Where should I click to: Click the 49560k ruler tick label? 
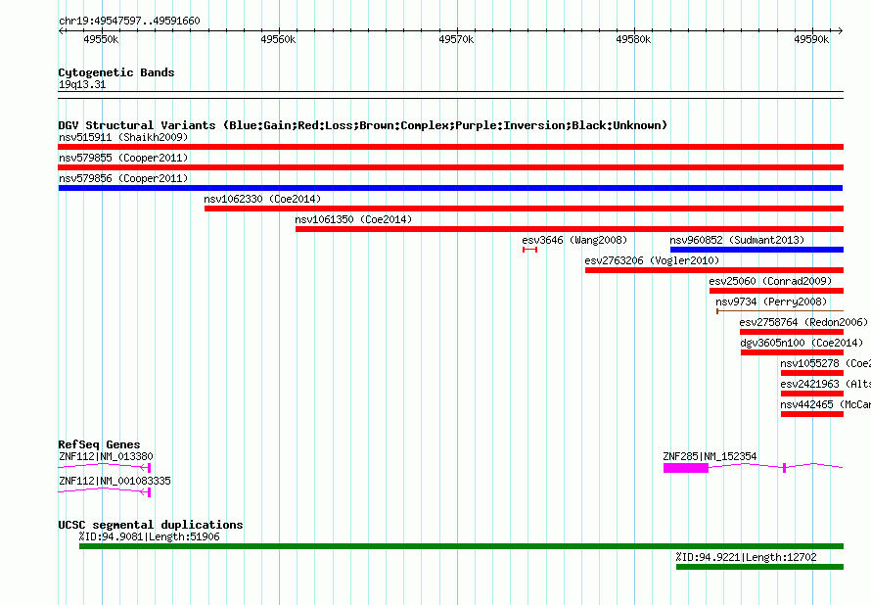point(278,39)
